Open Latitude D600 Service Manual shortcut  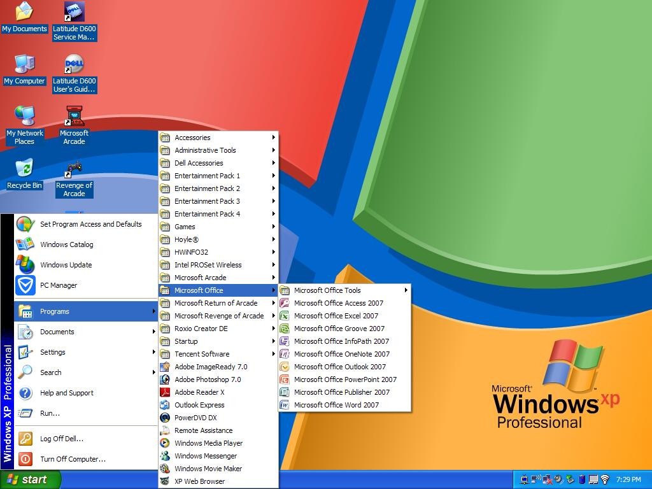[x=74, y=21]
